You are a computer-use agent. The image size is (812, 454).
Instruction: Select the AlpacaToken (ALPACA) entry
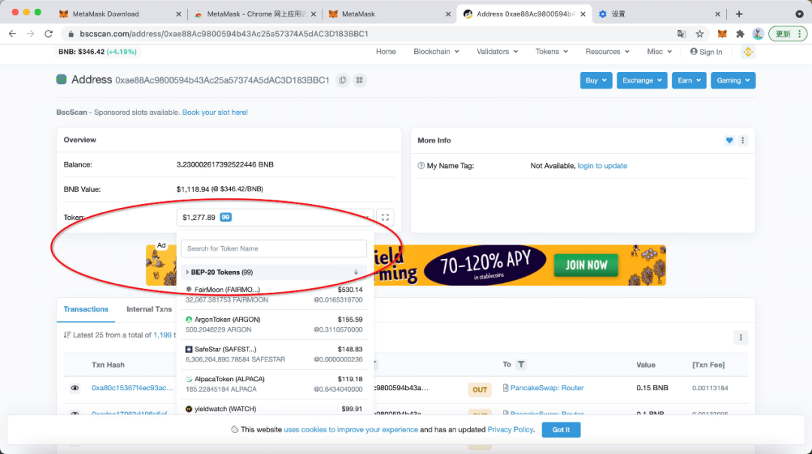[x=274, y=384]
